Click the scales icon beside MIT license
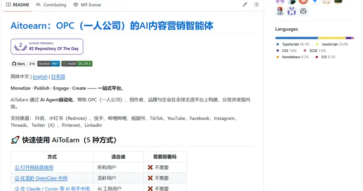The width and height of the screenshot is (363, 191). coord(76,5)
